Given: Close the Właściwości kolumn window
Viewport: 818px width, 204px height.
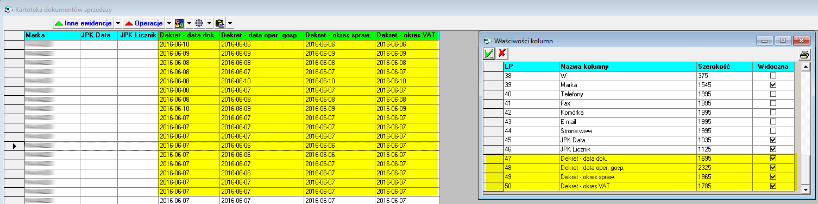Looking at the screenshot, I should point(802,41).
